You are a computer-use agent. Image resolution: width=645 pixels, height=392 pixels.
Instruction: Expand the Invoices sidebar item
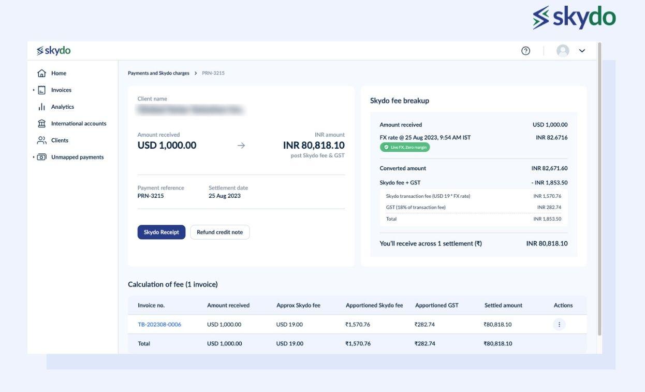(x=33, y=89)
